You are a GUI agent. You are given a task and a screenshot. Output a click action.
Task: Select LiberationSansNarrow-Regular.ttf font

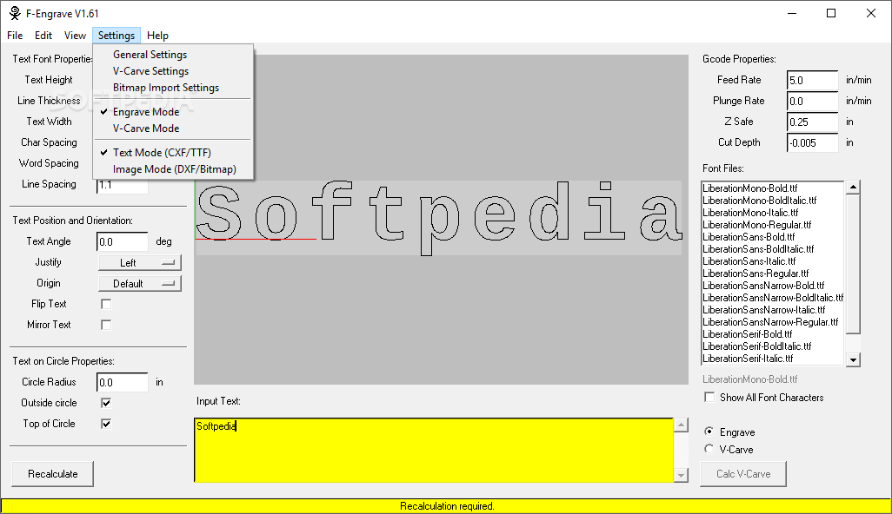(x=770, y=322)
